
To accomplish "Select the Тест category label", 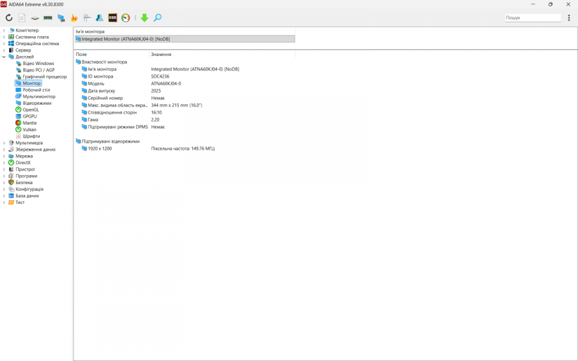I will click(x=20, y=203).
